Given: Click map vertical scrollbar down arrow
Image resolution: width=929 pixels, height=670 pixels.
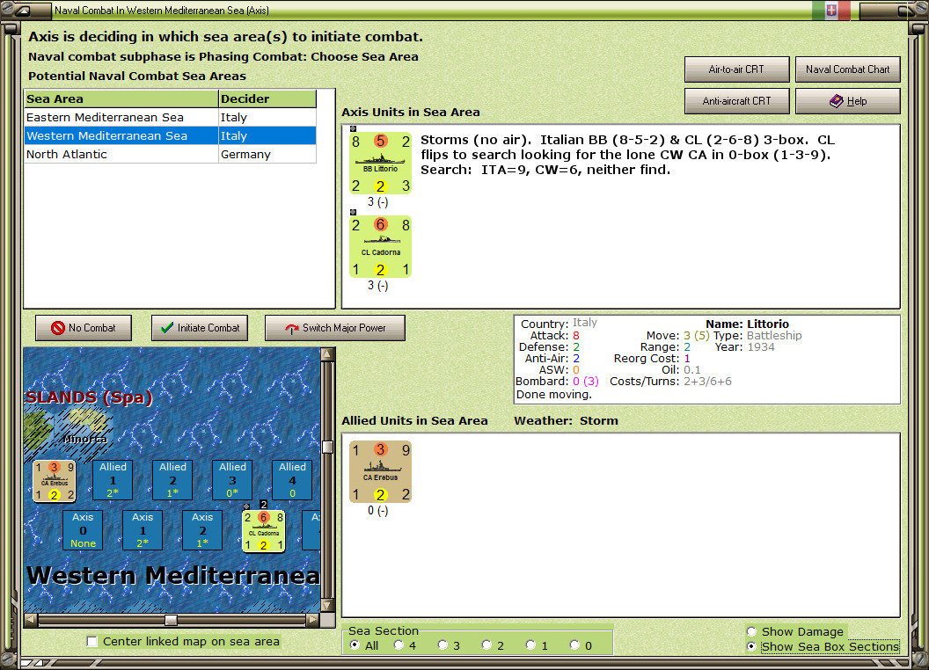Looking at the screenshot, I should [x=327, y=606].
